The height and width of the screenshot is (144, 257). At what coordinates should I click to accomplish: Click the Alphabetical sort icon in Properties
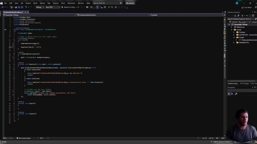pyautogui.click(x=232, y=94)
